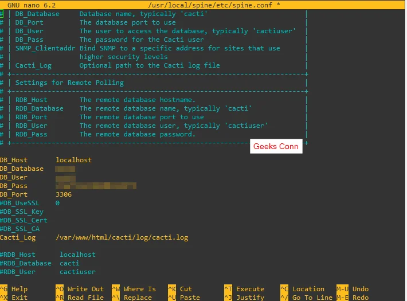Click the commented RDB_Host description line
Screen dimensions: 407x301
point(105,100)
